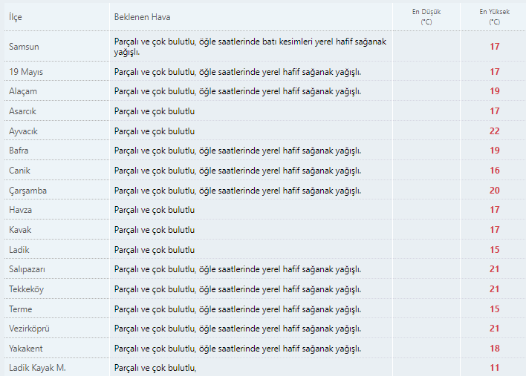Viewport: 526px width, 376px height.
Task: Click Tekkeköy's high temperature 21
Action: click(495, 289)
